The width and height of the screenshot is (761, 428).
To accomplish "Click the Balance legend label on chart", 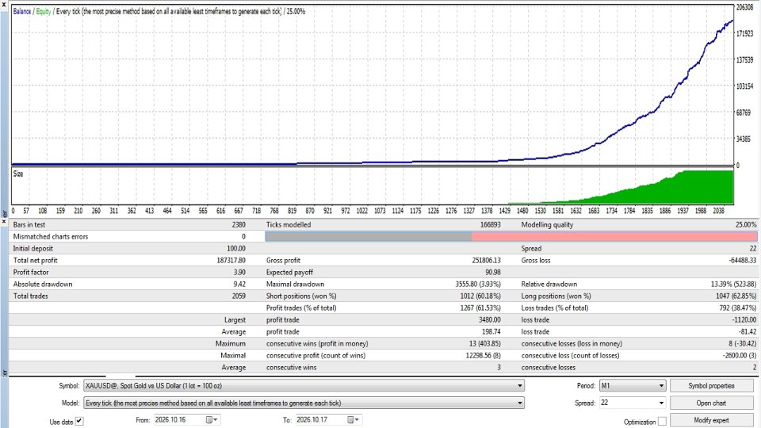I will [22, 11].
